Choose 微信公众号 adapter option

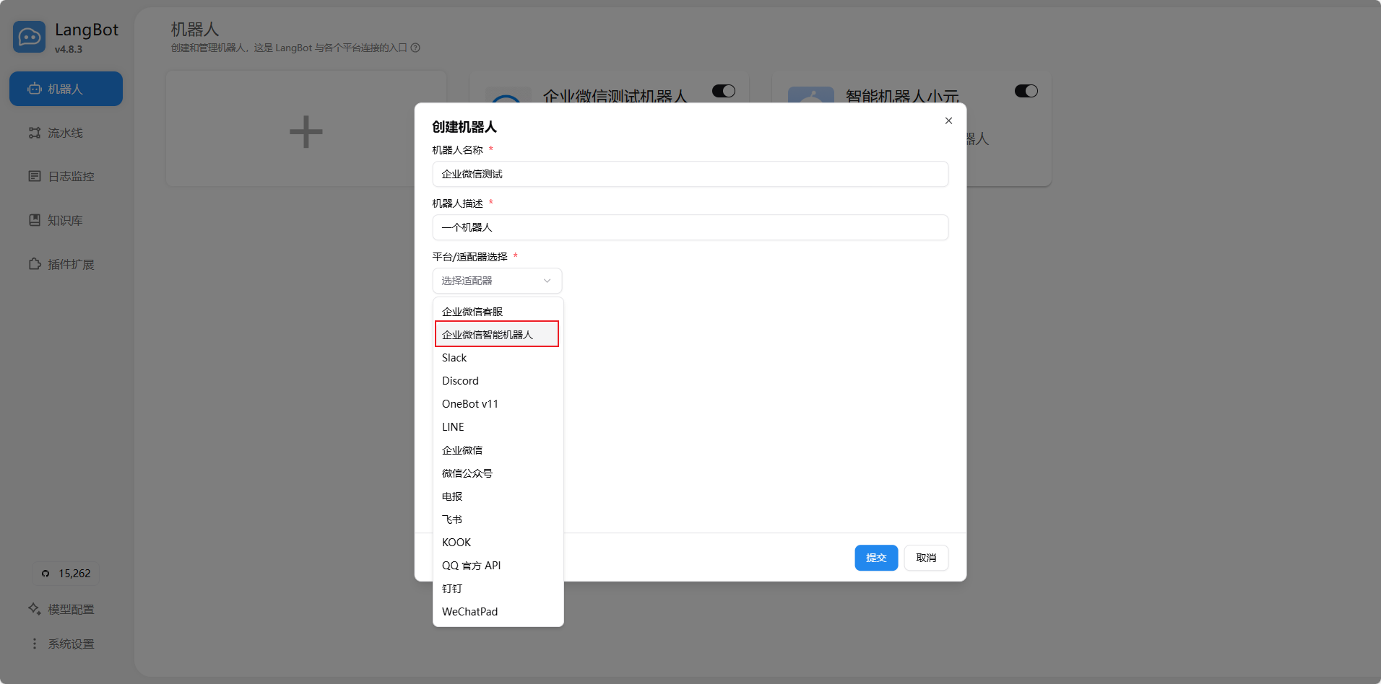click(x=498, y=473)
